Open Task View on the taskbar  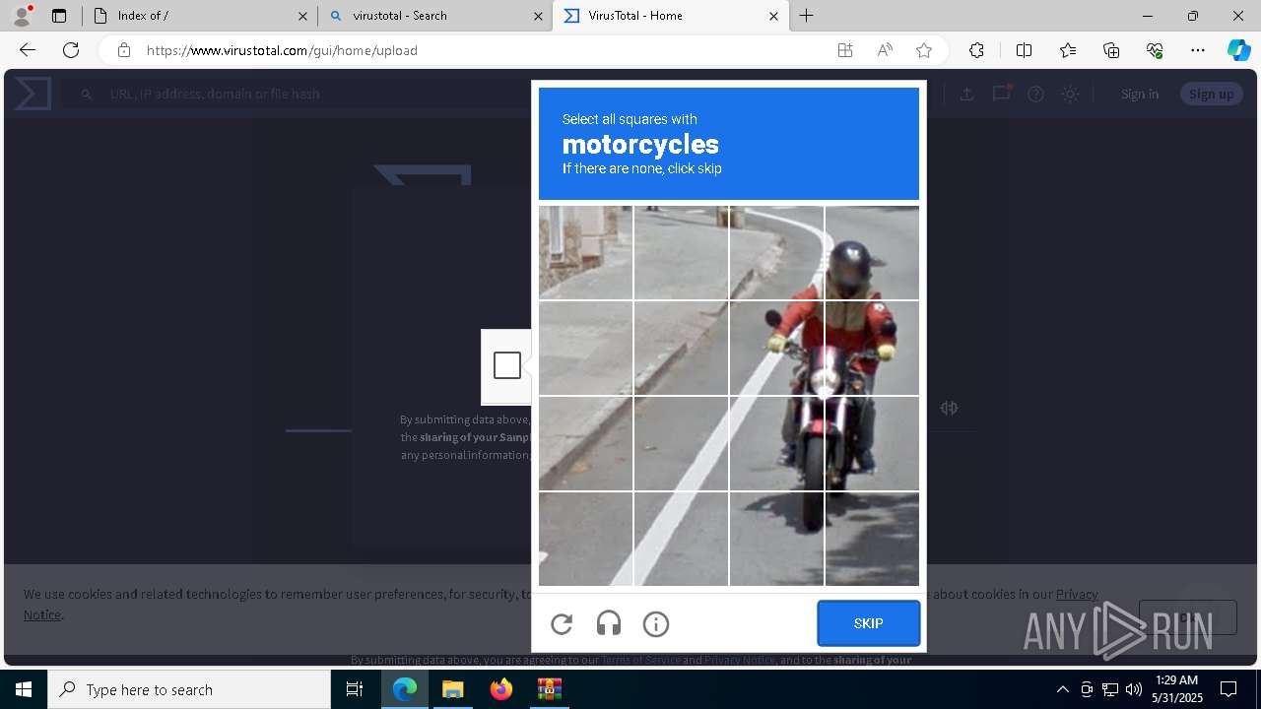click(355, 689)
